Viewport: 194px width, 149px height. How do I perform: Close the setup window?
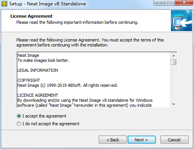pos(184,3)
